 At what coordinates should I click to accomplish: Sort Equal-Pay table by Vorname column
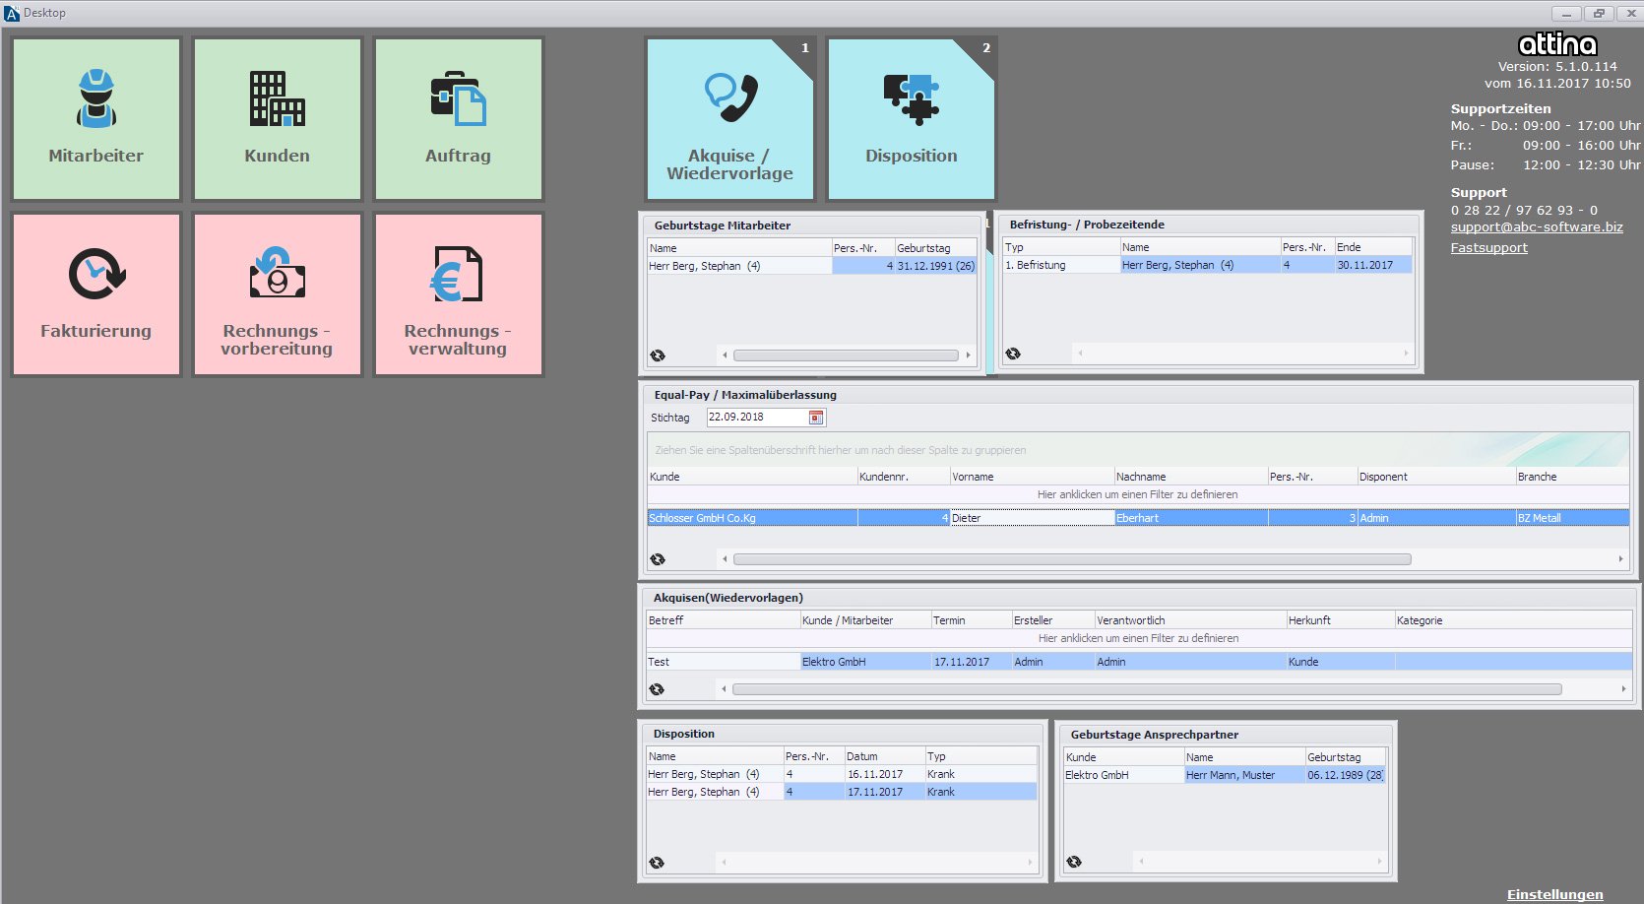[1032, 477]
